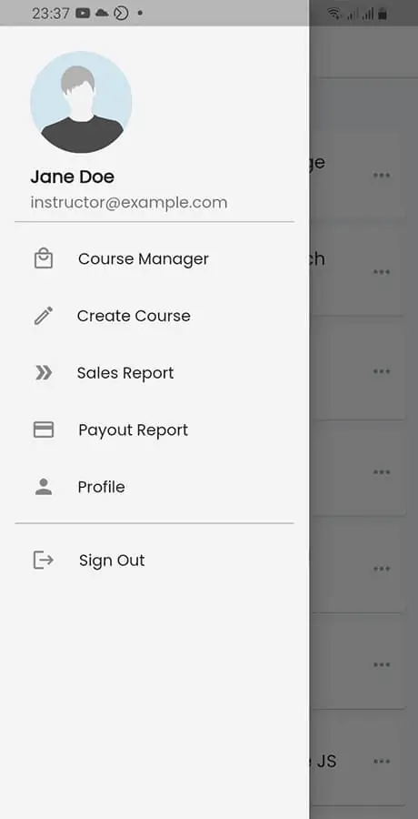This screenshot has height=819, width=418.
Task: Open the Course Manager menu item
Action: (x=154, y=258)
